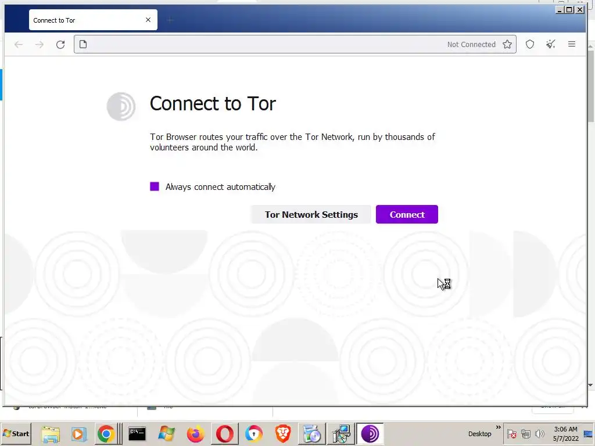Select the Connect to Tor tab
Viewport: 595px width, 446px height.
tap(93, 20)
